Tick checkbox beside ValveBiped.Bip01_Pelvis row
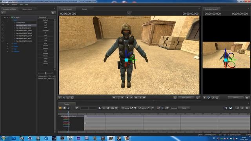 click(x=2, y=25)
